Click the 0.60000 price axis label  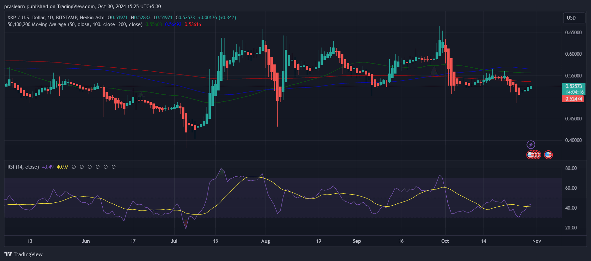(573, 54)
